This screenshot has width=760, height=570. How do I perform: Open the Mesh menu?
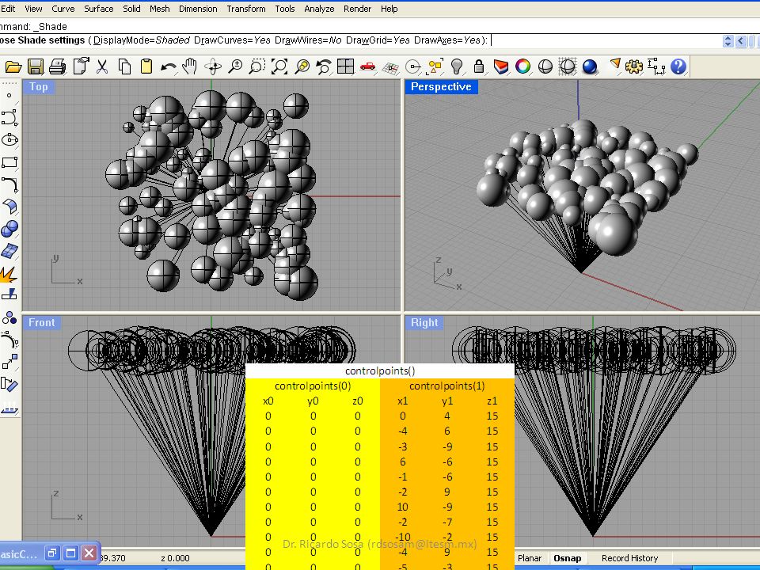[x=159, y=9]
